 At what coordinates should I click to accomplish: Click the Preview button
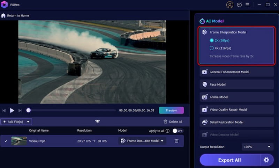[171, 110]
